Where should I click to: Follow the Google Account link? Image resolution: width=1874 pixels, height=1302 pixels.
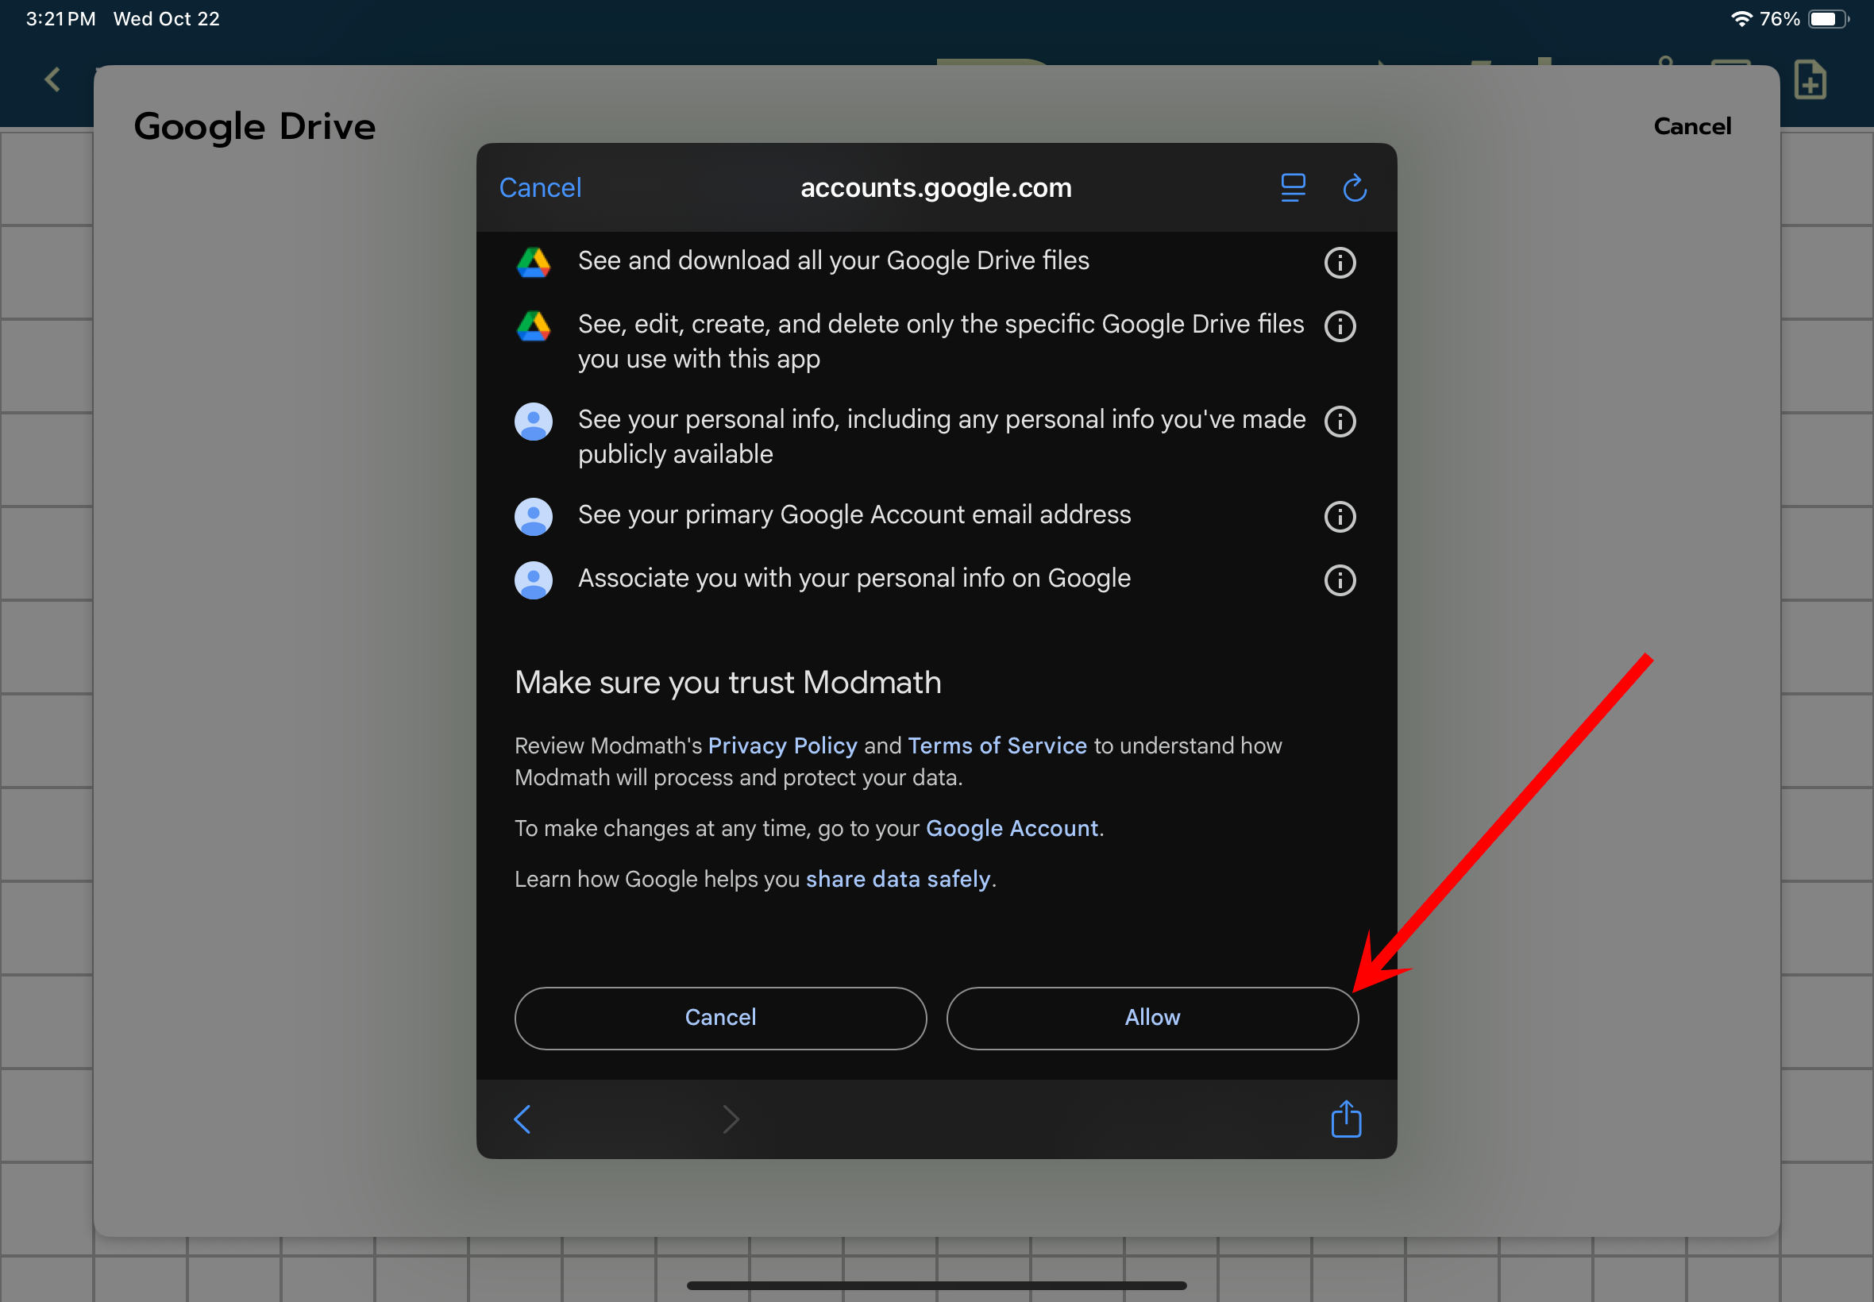[1012, 828]
